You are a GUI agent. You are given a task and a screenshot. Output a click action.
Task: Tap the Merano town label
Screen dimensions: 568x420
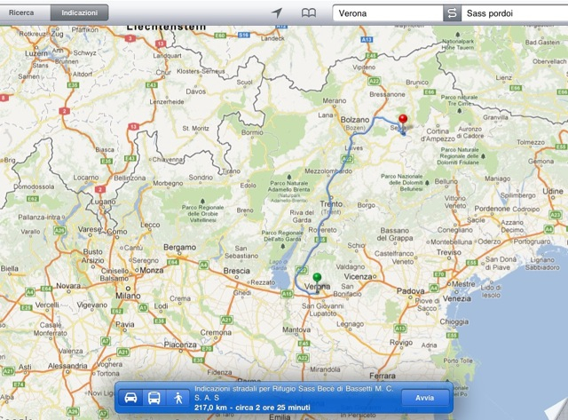334,100
